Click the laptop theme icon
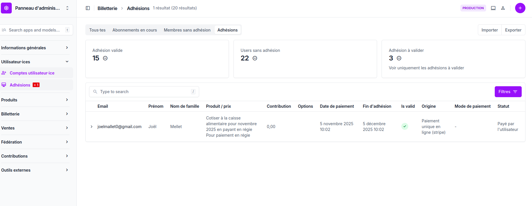 point(493,8)
